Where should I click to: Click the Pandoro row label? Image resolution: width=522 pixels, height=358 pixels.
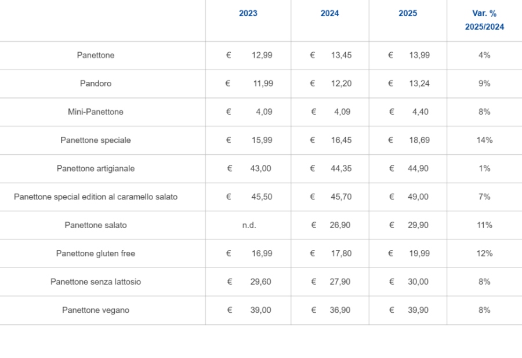[96, 84]
